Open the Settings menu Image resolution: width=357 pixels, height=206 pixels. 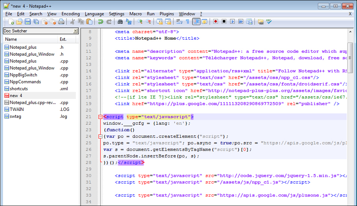(116, 14)
